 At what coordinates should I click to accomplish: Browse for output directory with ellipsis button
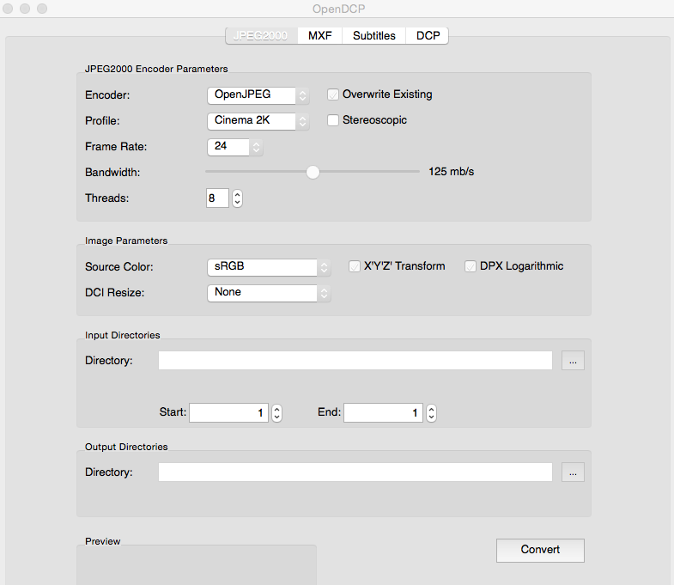tap(573, 472)
